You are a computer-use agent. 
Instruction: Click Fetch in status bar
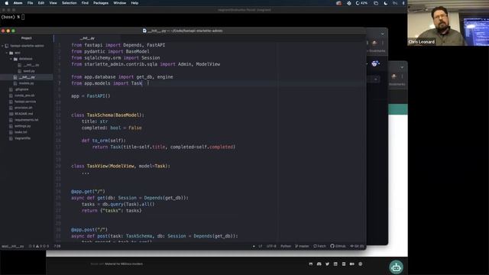(319, 246)
